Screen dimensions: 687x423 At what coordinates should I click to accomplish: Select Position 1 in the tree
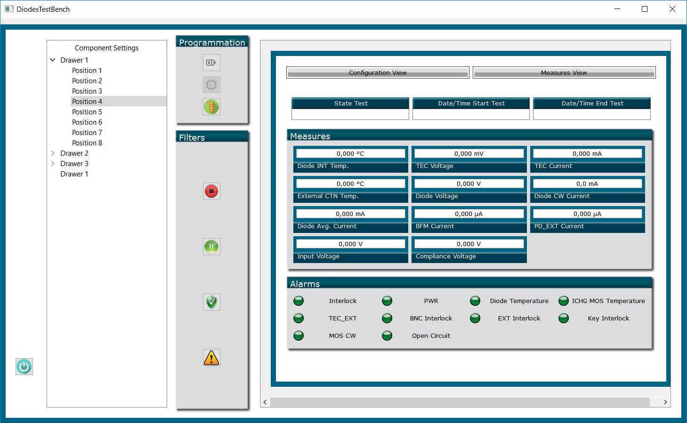(87, 71)
